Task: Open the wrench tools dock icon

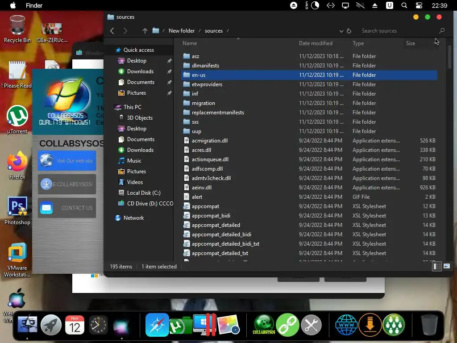Action: 311,325
